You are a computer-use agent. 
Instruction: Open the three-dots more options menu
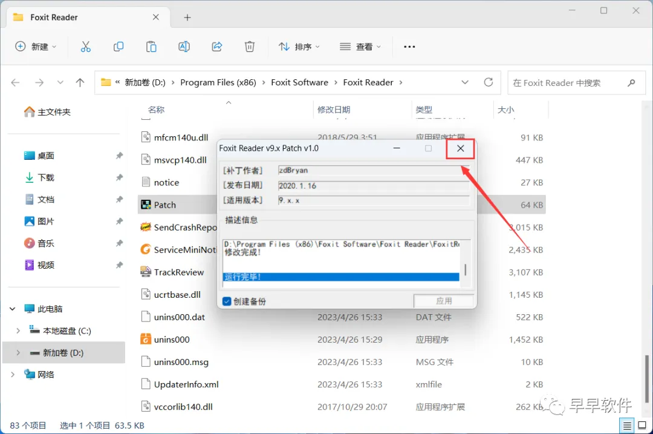(409, 47)
